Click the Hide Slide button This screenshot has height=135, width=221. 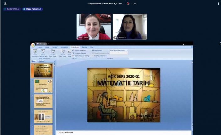click(69, 53)
